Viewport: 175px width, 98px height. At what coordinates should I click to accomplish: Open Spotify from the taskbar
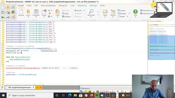tap(97, 95)
